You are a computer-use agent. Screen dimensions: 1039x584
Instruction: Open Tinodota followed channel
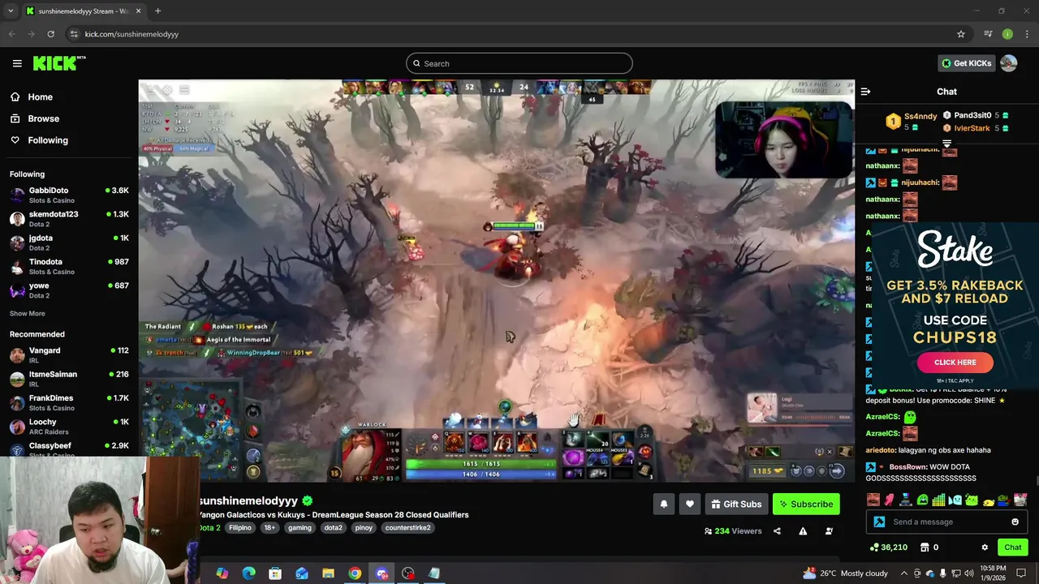click(x=69, y=266)
